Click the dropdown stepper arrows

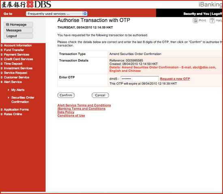click(85, 14)
